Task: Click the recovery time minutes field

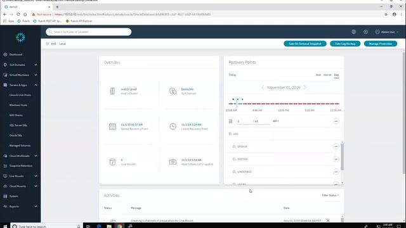Action: pyautogui.click(x=262, y=121)
